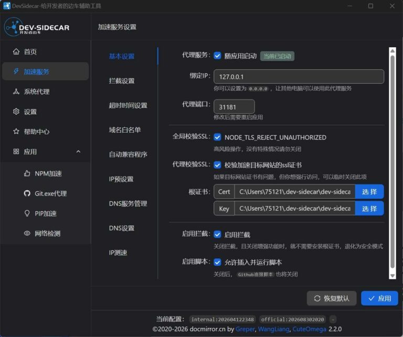Click the thumbs-up icon of NPM加速
Viewport: 403px width, 337px height.
(27, 173)
